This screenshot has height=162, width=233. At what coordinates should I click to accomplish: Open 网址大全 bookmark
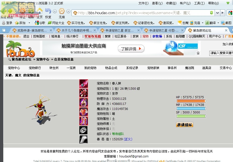(x=56, y=23)
